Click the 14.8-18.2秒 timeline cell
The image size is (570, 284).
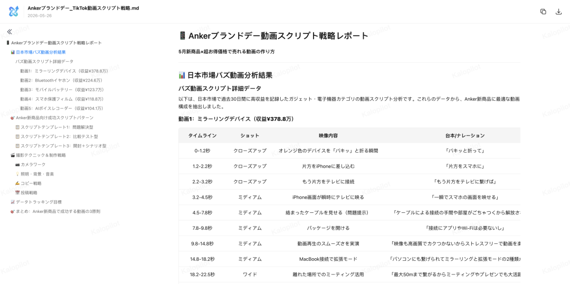click(x=202, y=259)
